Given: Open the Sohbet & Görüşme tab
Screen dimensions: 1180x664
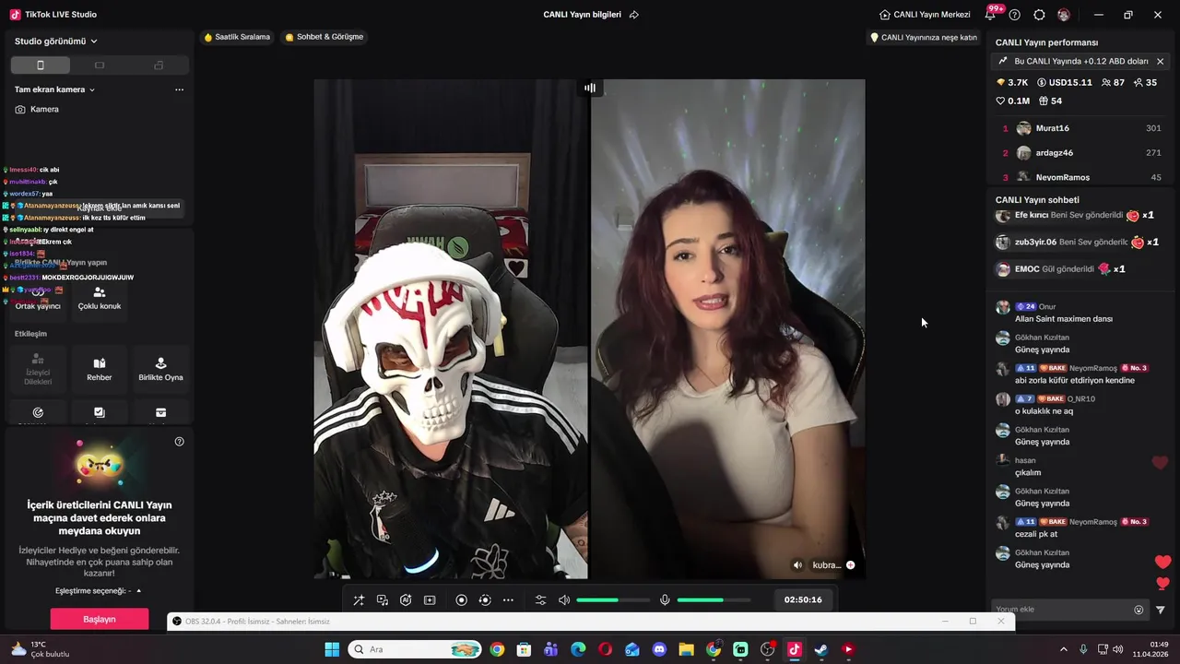Looking at the screenshot, I should [324, 37].
